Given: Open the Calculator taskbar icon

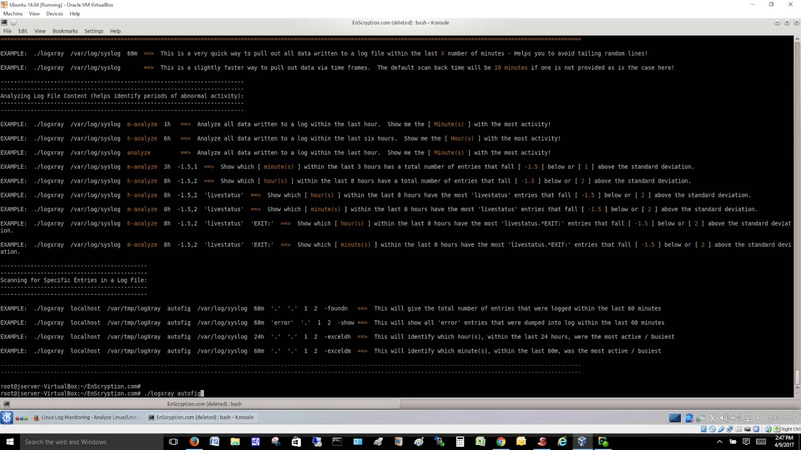Looking at the screenshot, I should point(460,442).
